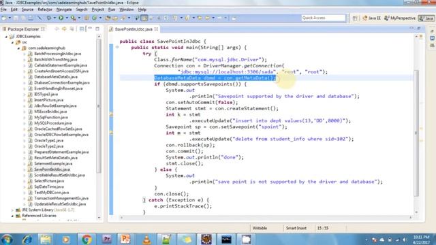Click the Open Perspective icon
Screen dimensions: 436x245
click(355, 18)
